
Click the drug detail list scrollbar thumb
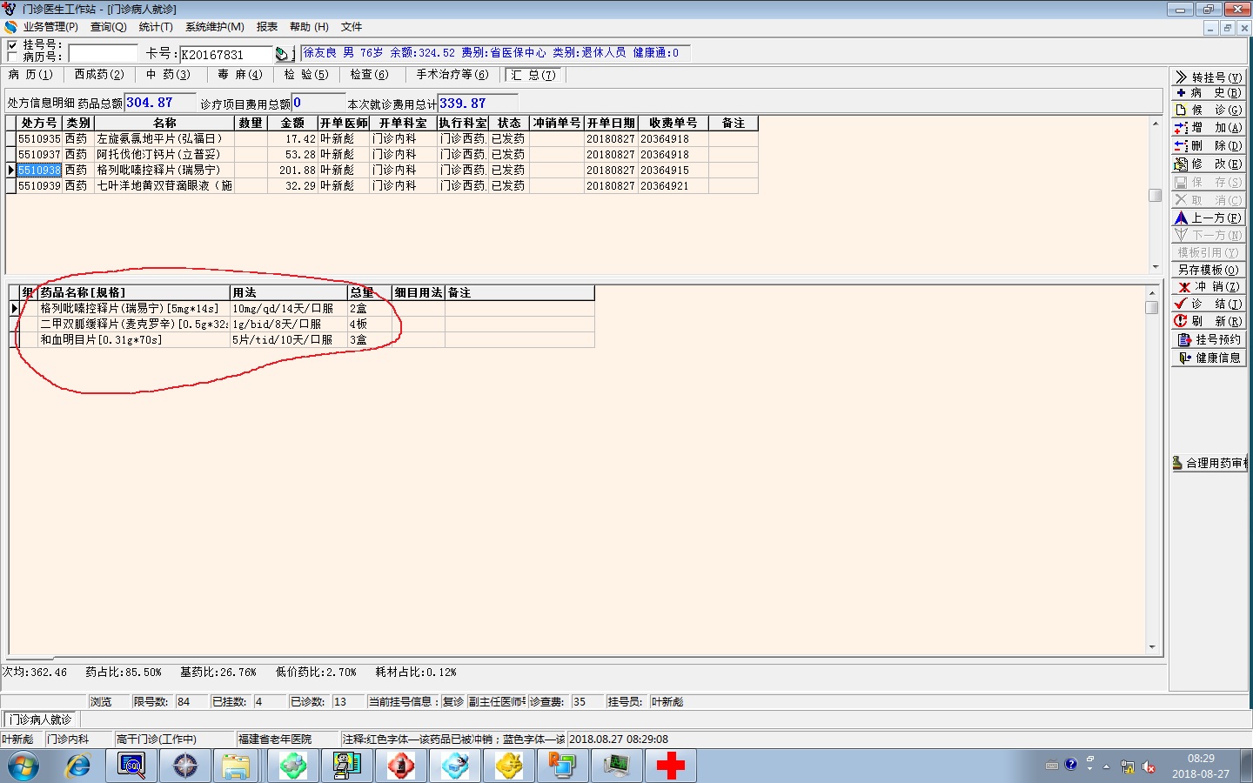1152,308
